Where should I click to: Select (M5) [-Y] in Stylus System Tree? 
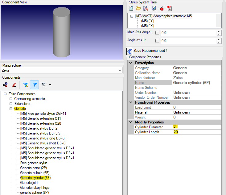coord(147,21)
